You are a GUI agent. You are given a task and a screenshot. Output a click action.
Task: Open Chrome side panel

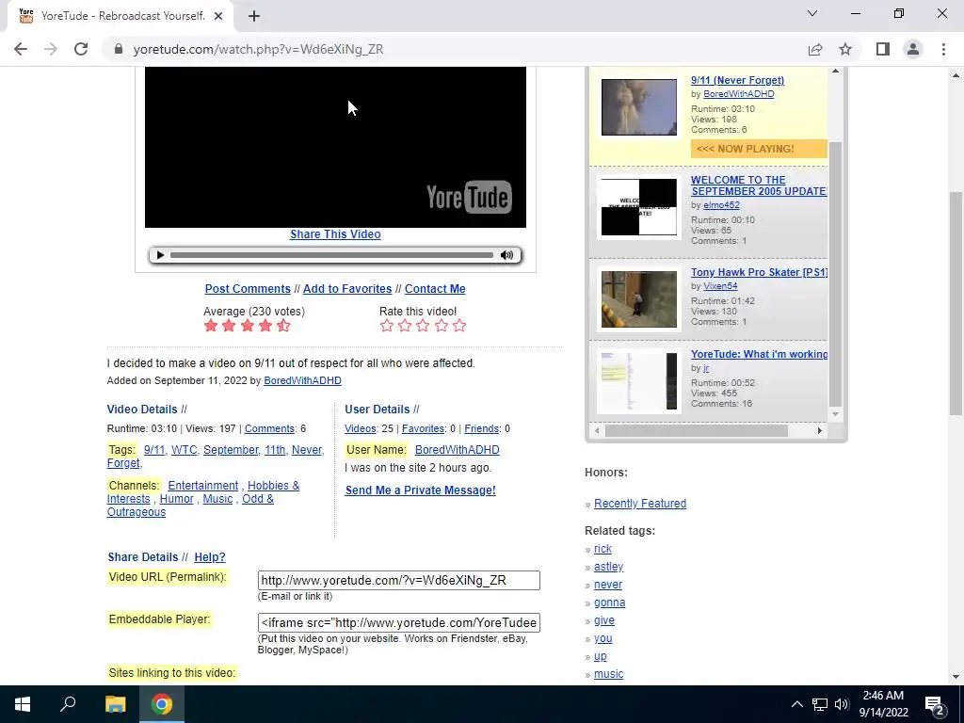pos(883,49)
